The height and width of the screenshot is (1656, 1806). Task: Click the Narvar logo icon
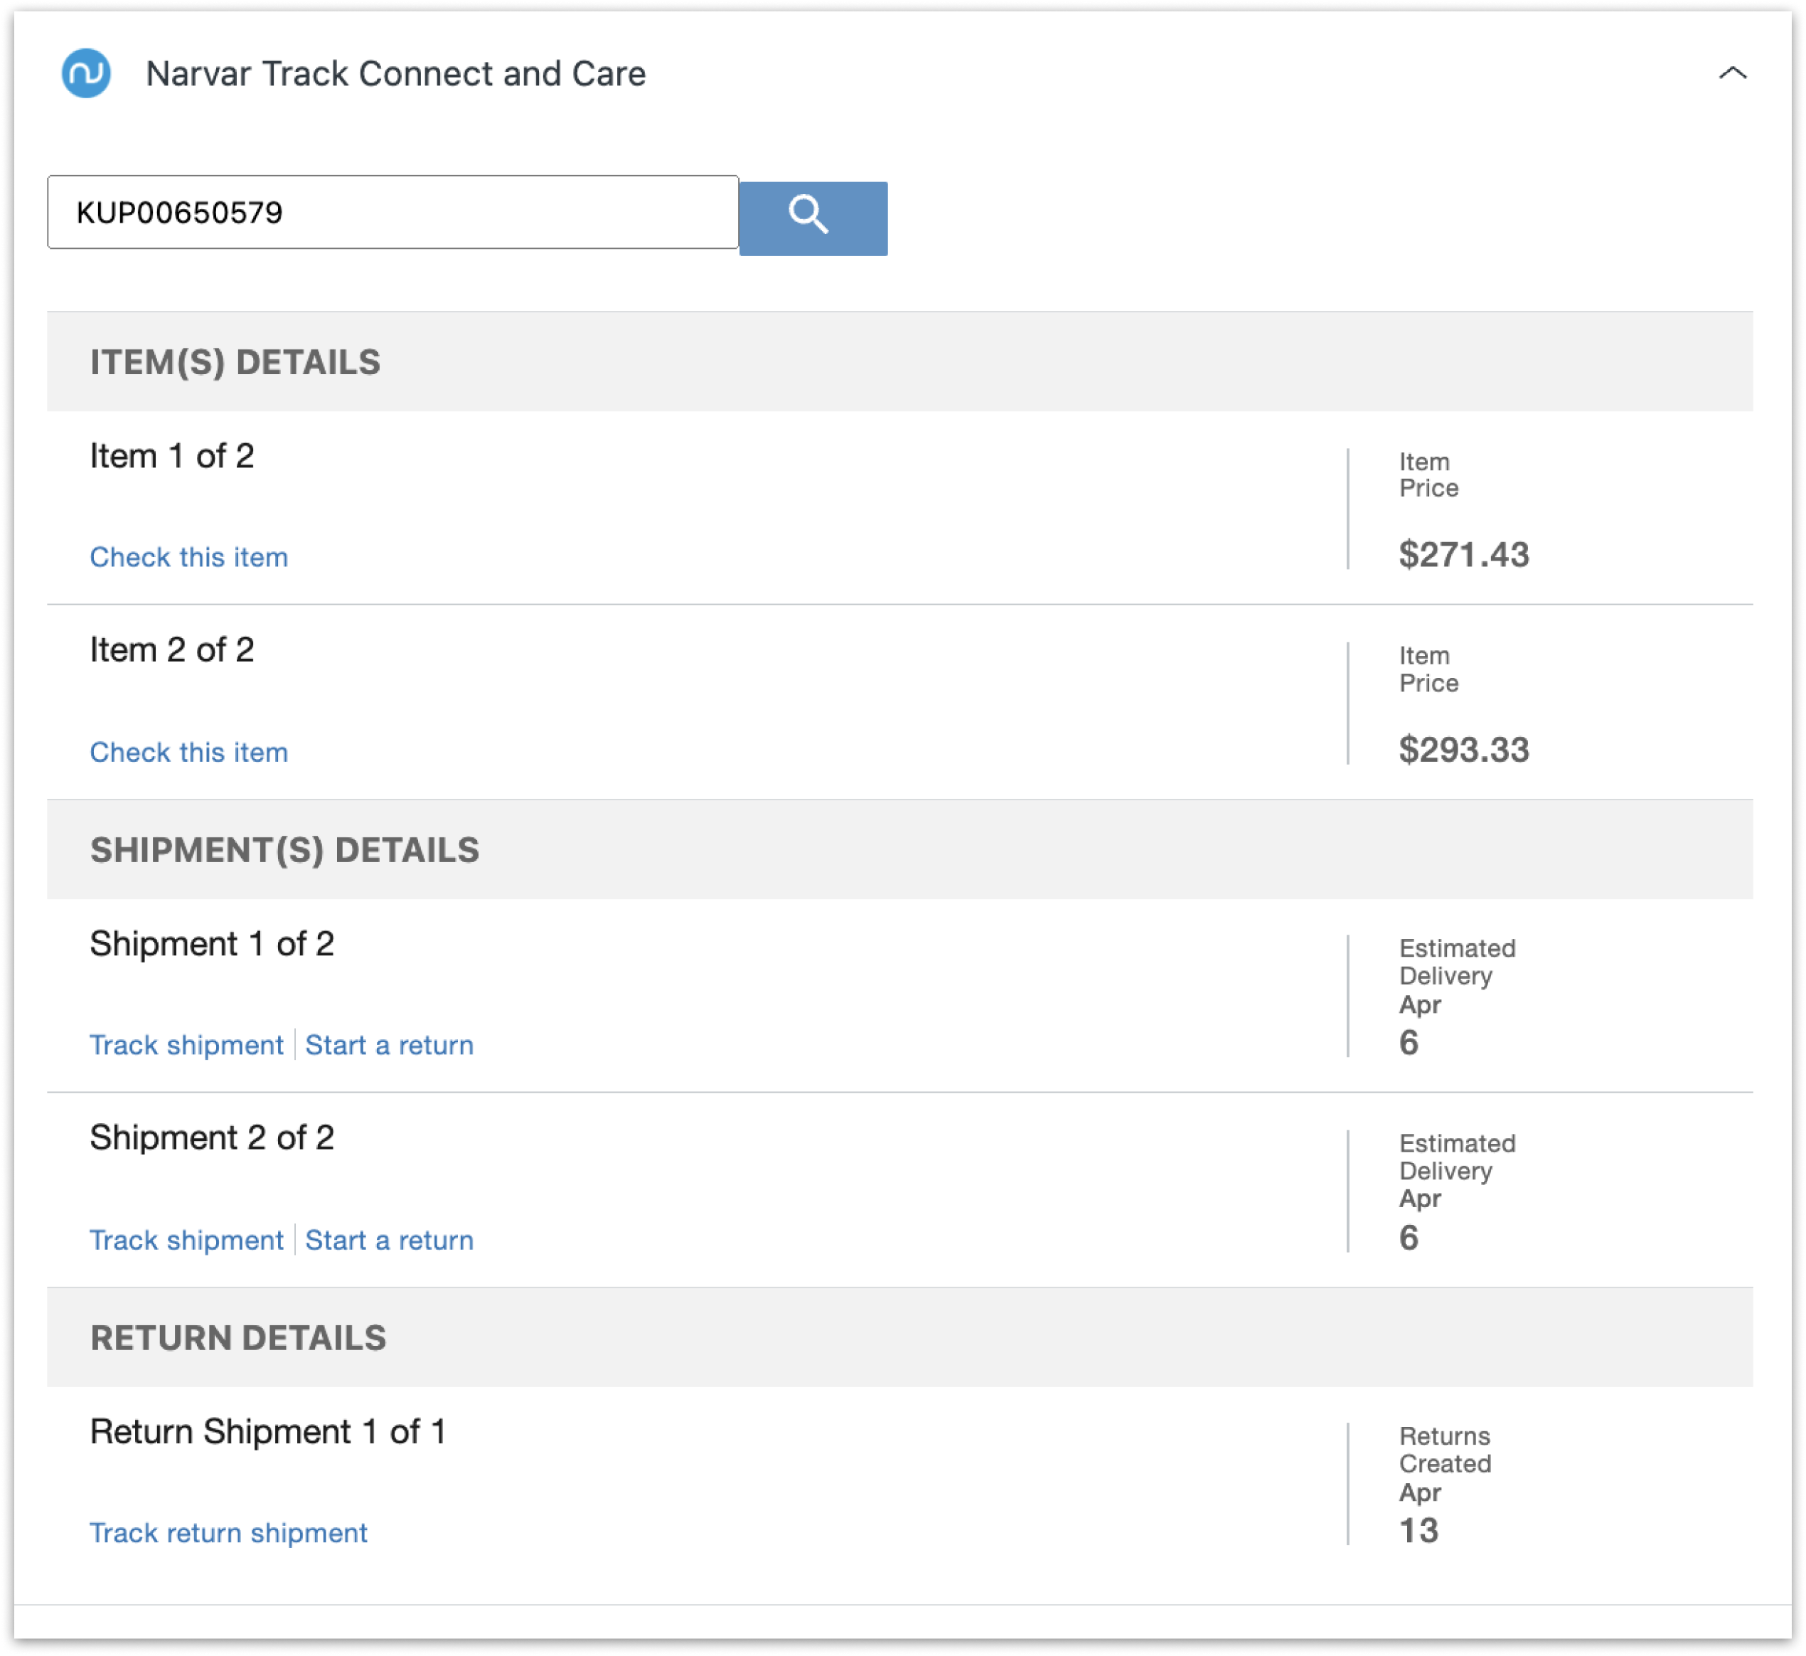coord(86,73)
